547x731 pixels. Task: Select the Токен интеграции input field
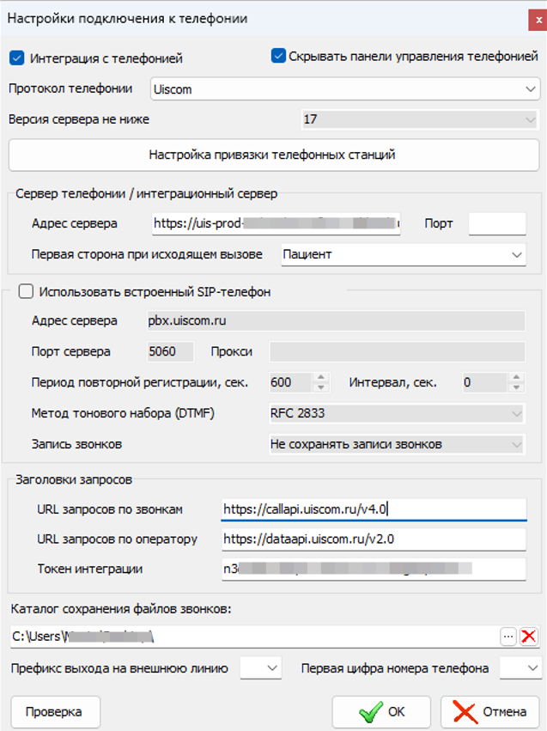(374, 569)
